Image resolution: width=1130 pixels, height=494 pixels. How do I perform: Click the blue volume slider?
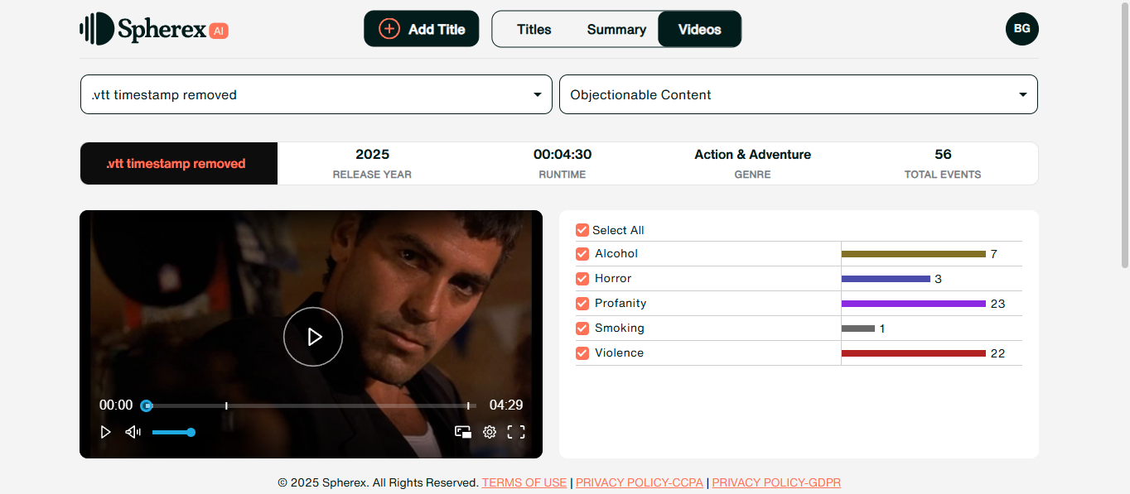(x=172, y=432)
